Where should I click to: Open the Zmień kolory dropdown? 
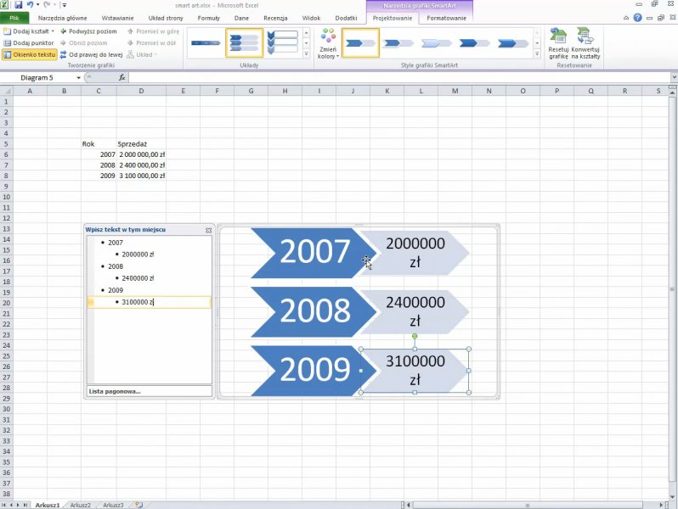point(328,42)
